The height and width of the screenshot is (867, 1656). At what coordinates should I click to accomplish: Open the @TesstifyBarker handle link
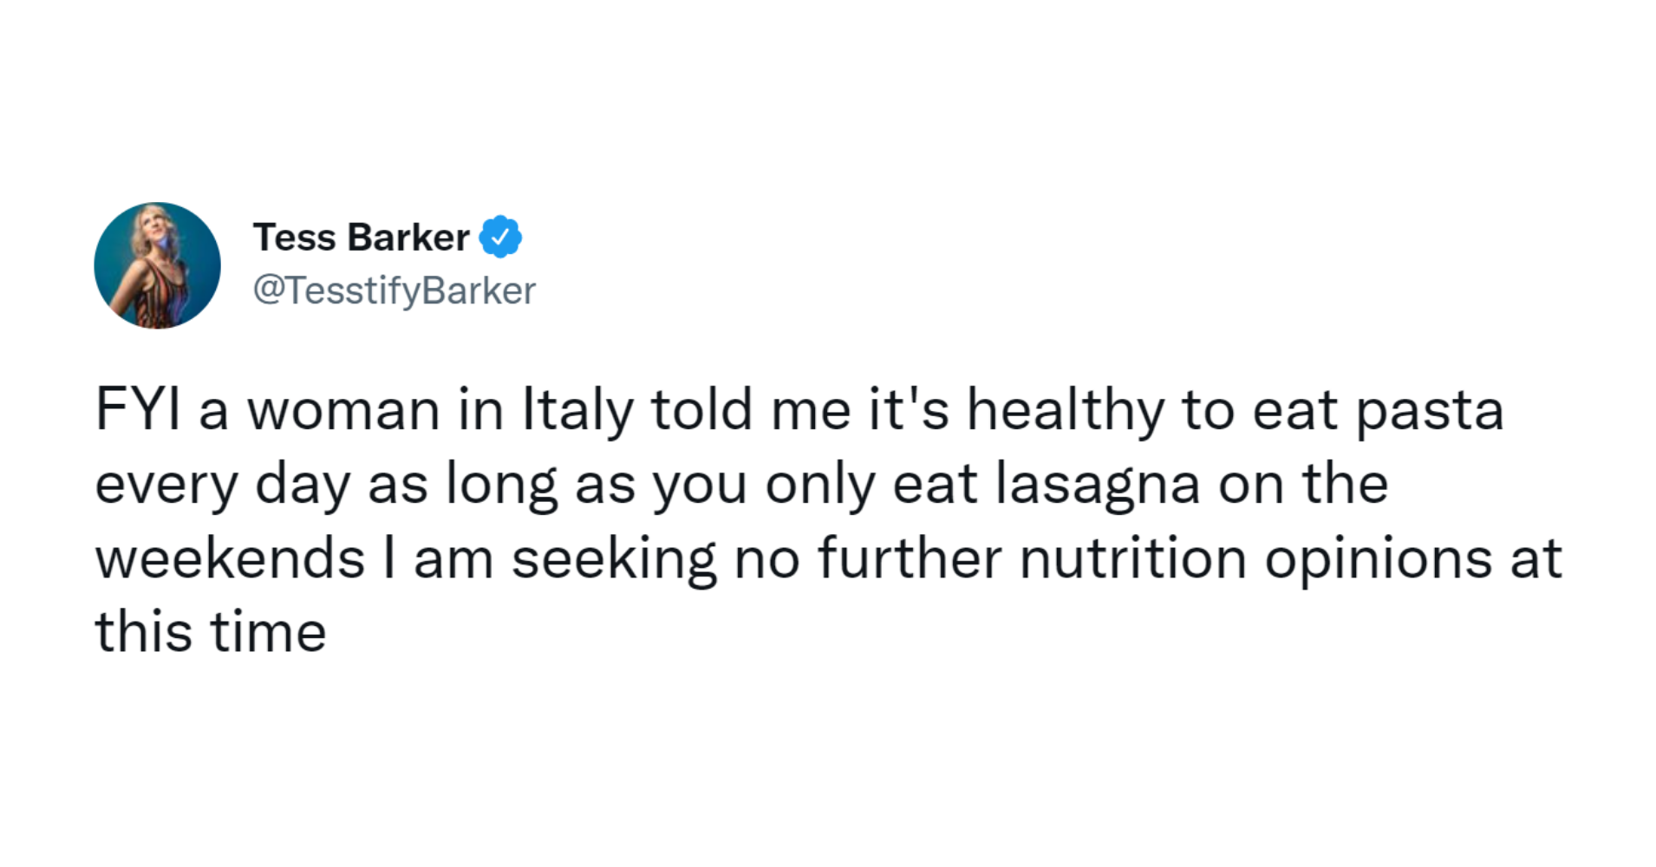coord(394,290)
